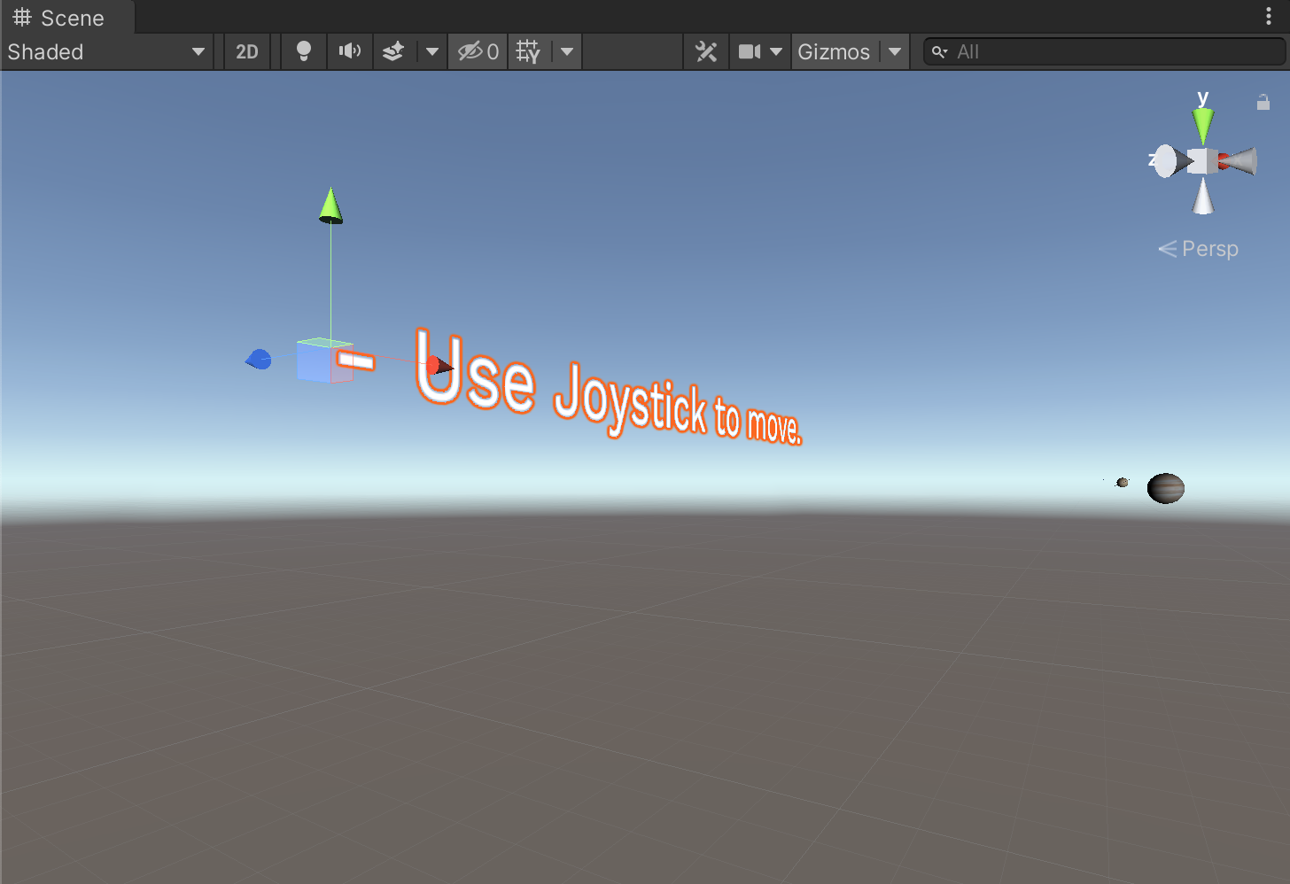Expand the grid settings dropdown arrow

pos(567,51)
